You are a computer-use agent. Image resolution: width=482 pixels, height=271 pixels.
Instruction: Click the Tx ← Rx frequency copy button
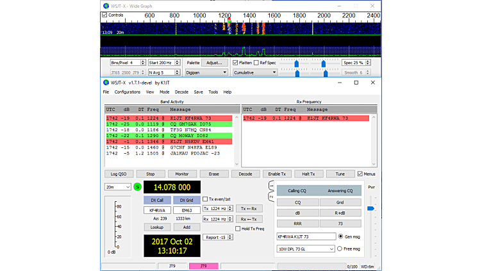pos(249,208)
